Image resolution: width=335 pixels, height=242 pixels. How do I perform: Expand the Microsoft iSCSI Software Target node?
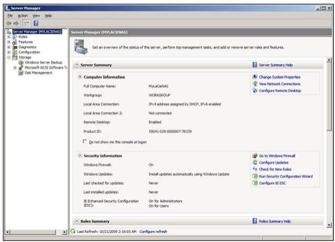[x=15, y=67]
